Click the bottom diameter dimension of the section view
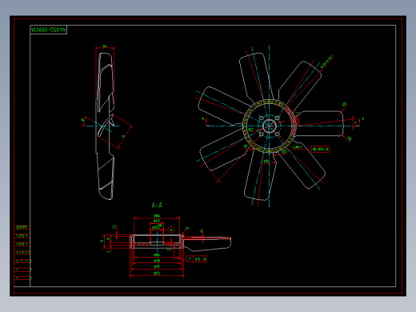Image resolution: width=416 pixels, height=312 pixels. (x=157, y=274)
